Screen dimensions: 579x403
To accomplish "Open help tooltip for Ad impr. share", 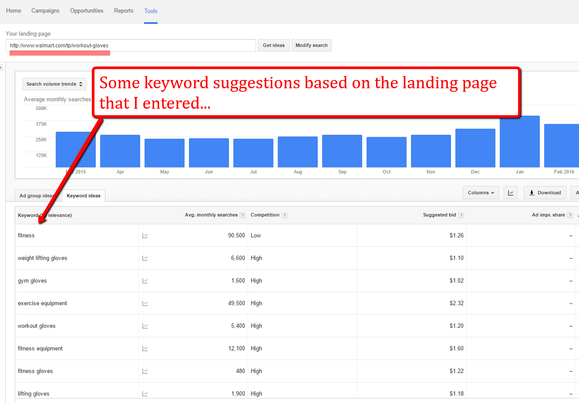I will point(571,215).
